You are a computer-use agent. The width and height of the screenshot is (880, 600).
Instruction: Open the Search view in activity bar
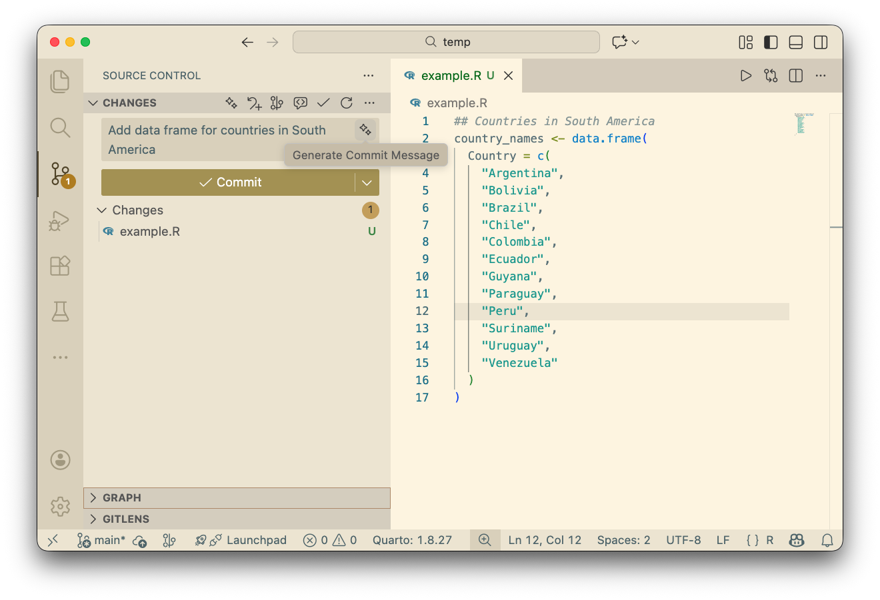60,127
